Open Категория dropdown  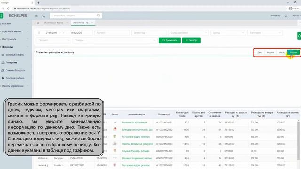pos(265,33)
